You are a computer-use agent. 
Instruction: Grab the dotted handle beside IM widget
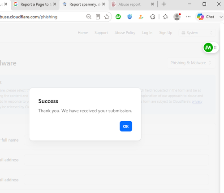215,48
